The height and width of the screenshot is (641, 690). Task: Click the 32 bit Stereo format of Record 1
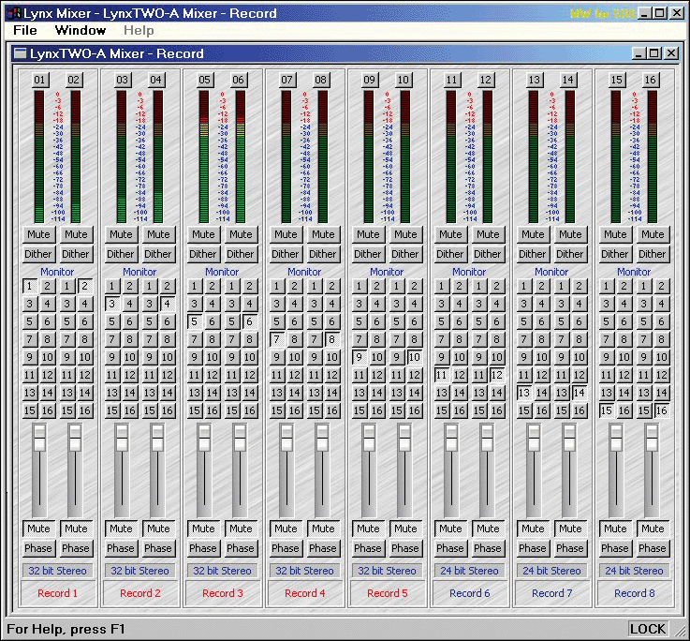[x=57, y=571]
